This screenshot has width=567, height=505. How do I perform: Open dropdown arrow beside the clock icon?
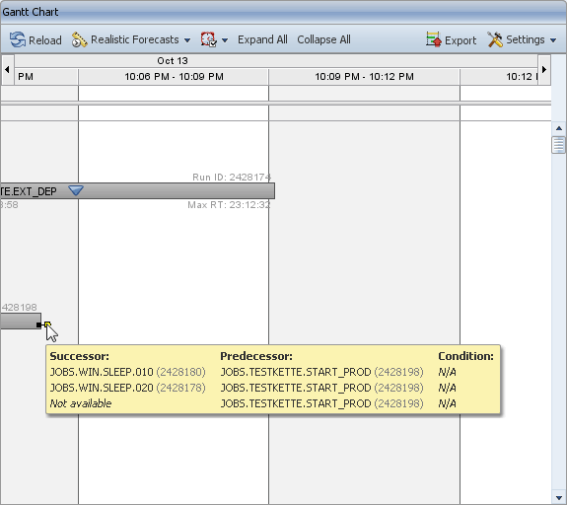tap(225, 40)
